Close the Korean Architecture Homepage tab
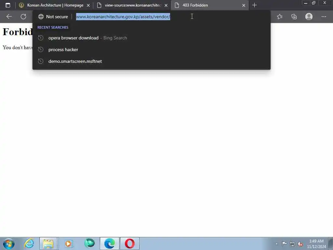The image size is (333, 250). (x=88, y=5)
